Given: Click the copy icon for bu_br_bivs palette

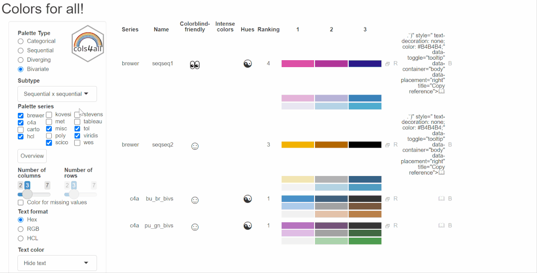Looking at the screenshot, I should coord(388,199).
